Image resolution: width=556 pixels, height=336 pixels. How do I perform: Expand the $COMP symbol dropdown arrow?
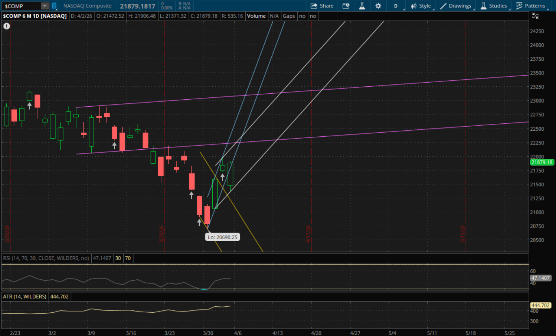point(45,6)
